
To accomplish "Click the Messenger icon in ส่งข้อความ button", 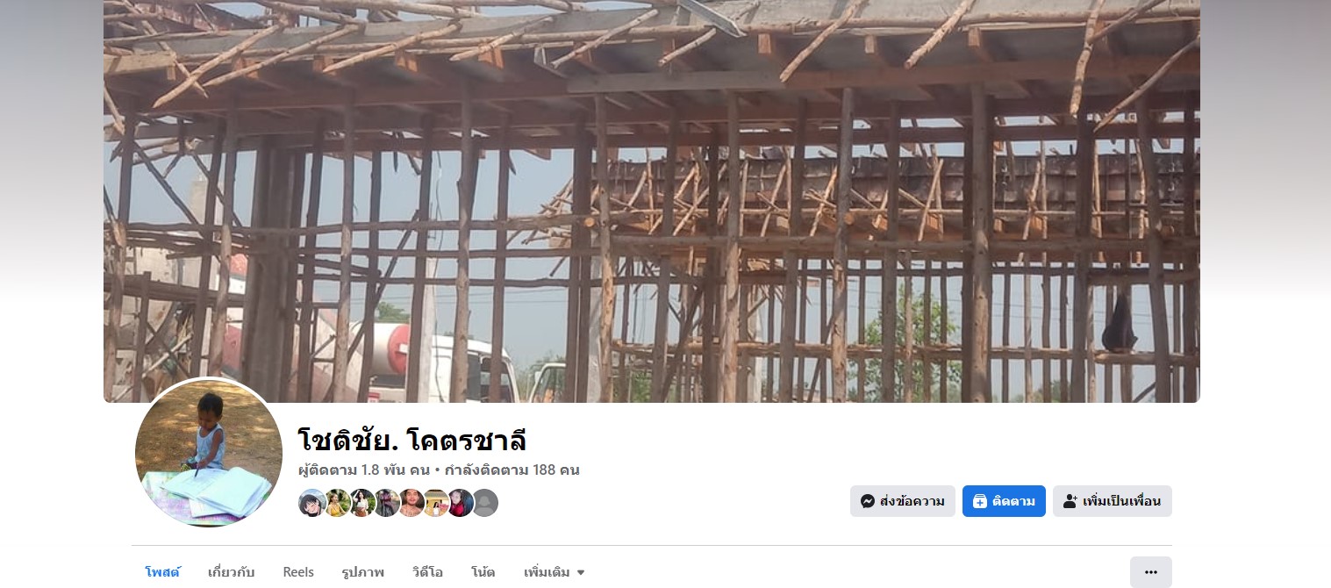I will [x=867, y=501].
